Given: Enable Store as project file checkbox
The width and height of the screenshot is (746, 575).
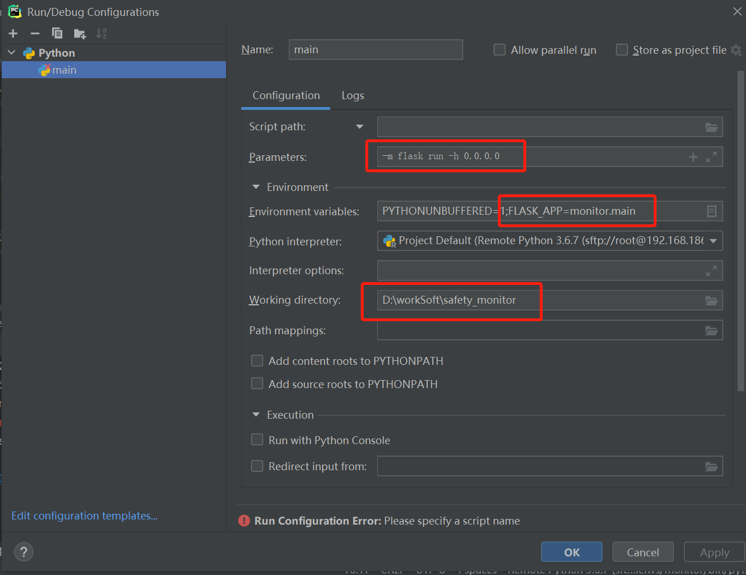Looking at the screenshot, I should [622, 50].
